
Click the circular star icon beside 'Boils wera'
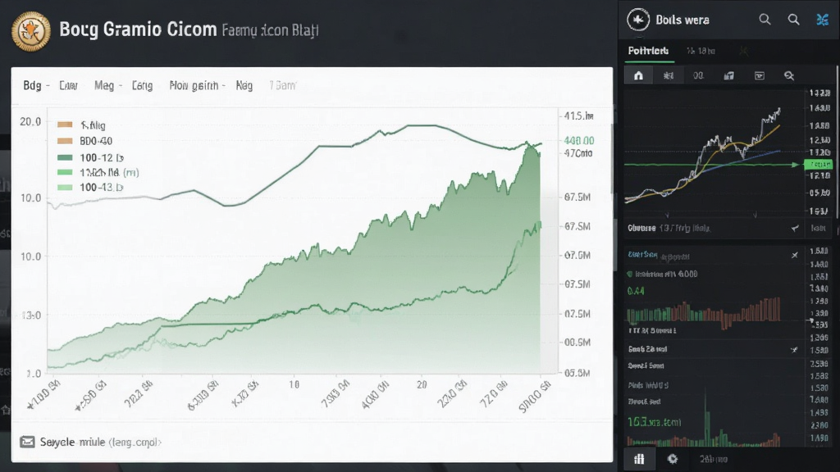click(x=638, y=20)
